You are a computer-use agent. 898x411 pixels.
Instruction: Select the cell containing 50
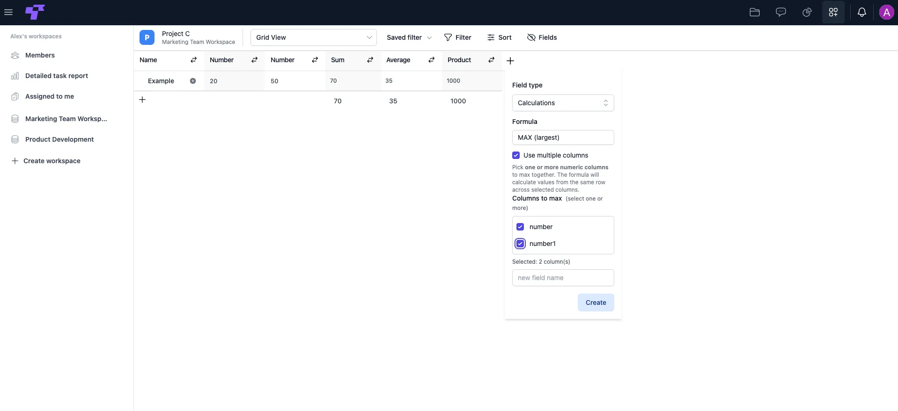click(x=295, y=81)
